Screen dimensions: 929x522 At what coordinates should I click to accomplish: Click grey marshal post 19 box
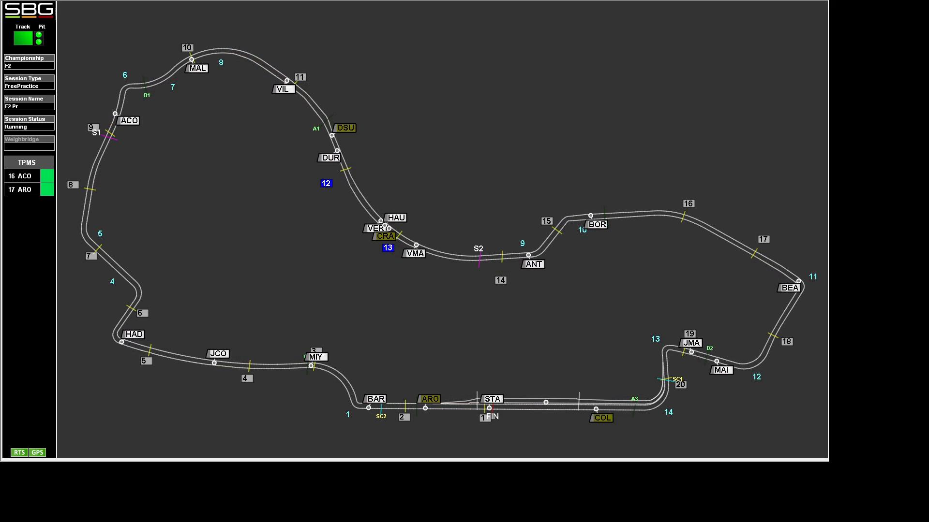point(690,333)
